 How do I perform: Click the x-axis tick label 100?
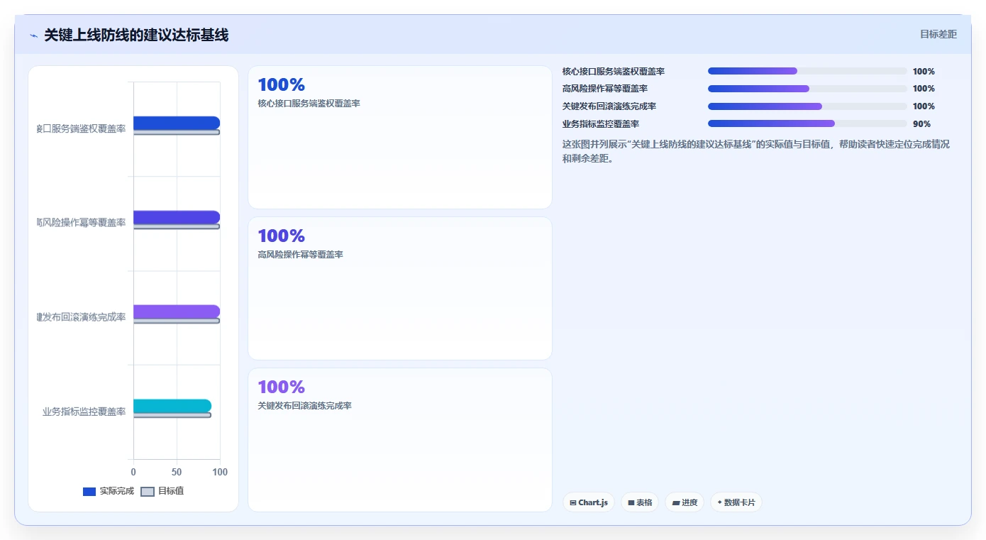(x=220, y=472)
